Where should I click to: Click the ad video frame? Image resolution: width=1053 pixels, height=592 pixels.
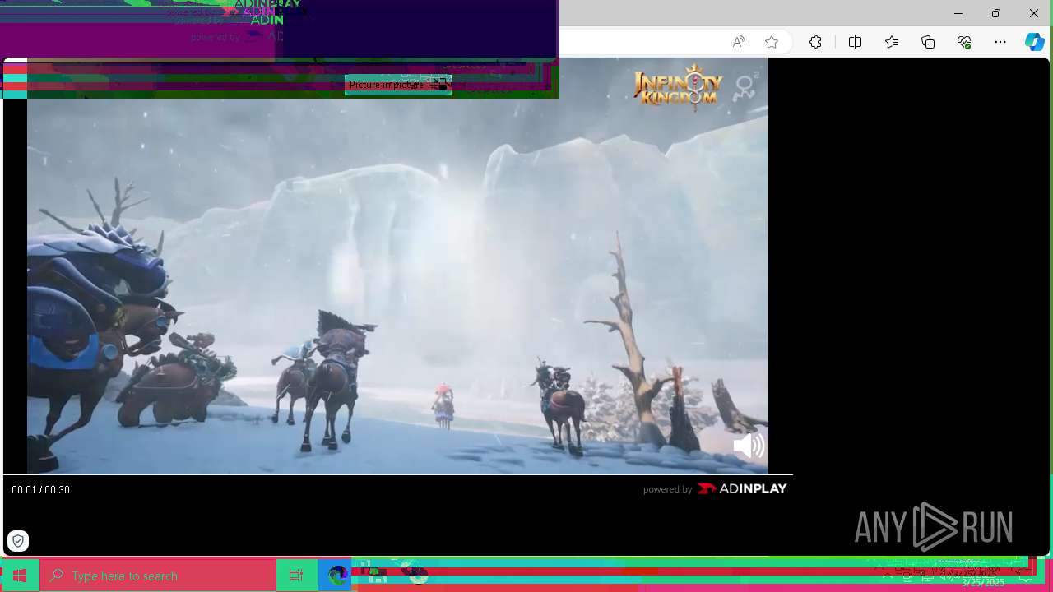[397, 266]
